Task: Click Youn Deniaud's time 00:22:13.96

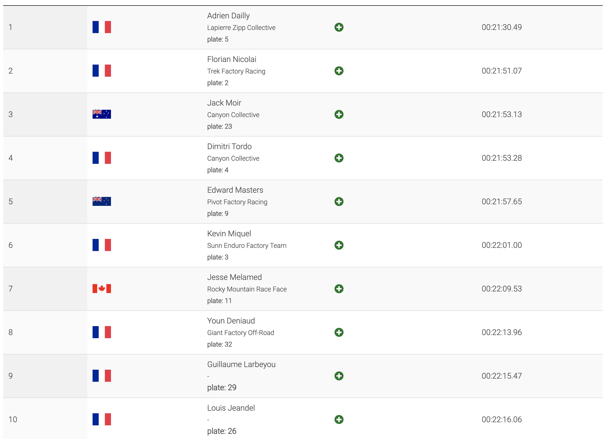Action: (501, 332)
